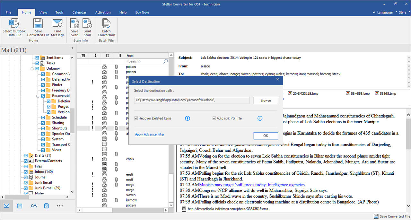This screenshot has width=411, height=220.
Task: Confirm destination with OK button
Action: [x=266, y=136]
